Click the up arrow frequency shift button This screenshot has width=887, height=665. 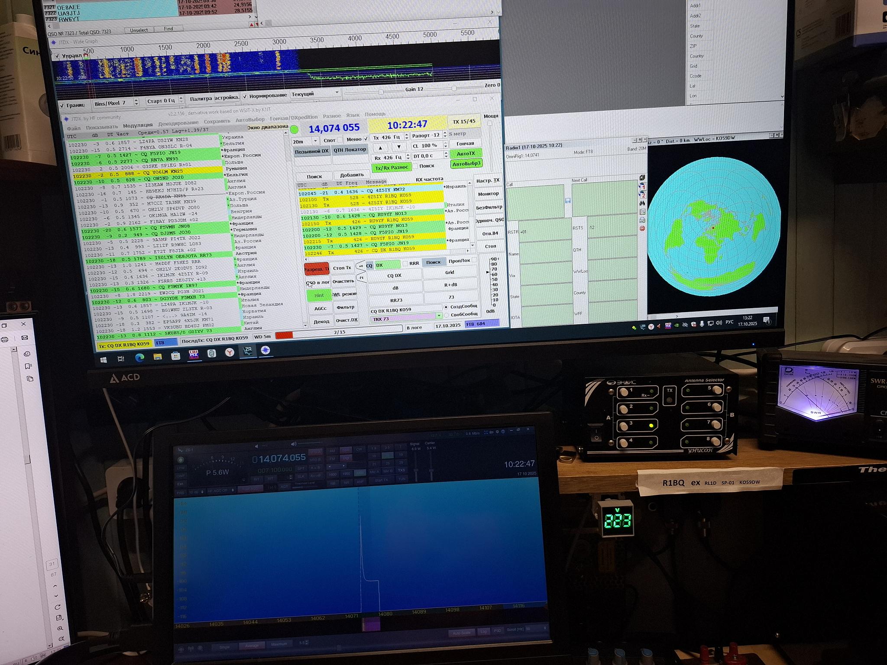point(381,147)
